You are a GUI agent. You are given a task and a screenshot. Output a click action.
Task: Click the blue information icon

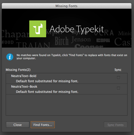coord(10,57)
